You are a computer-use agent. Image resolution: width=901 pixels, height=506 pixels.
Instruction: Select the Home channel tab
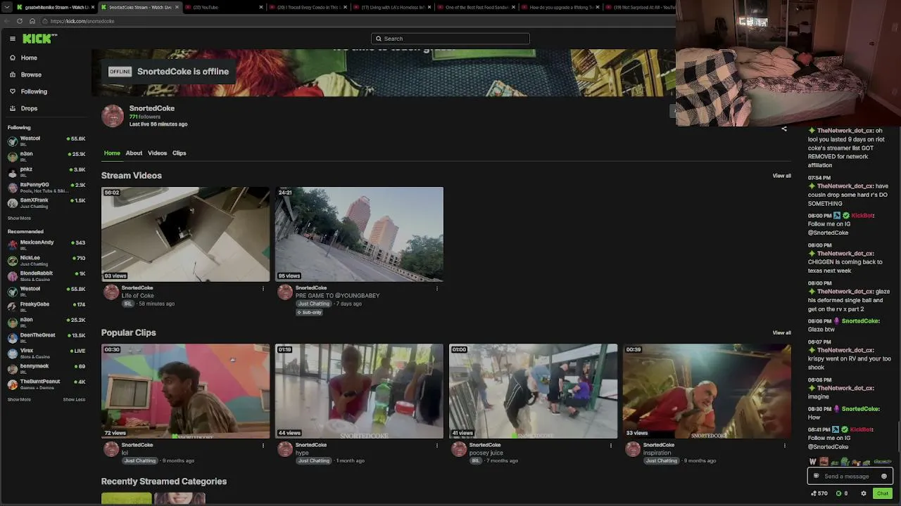coord(112,153)
